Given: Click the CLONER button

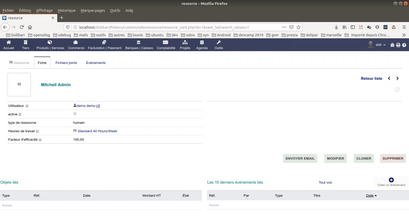Looking at the screenshot, I should pyautogui.click(x=363, y=159).
